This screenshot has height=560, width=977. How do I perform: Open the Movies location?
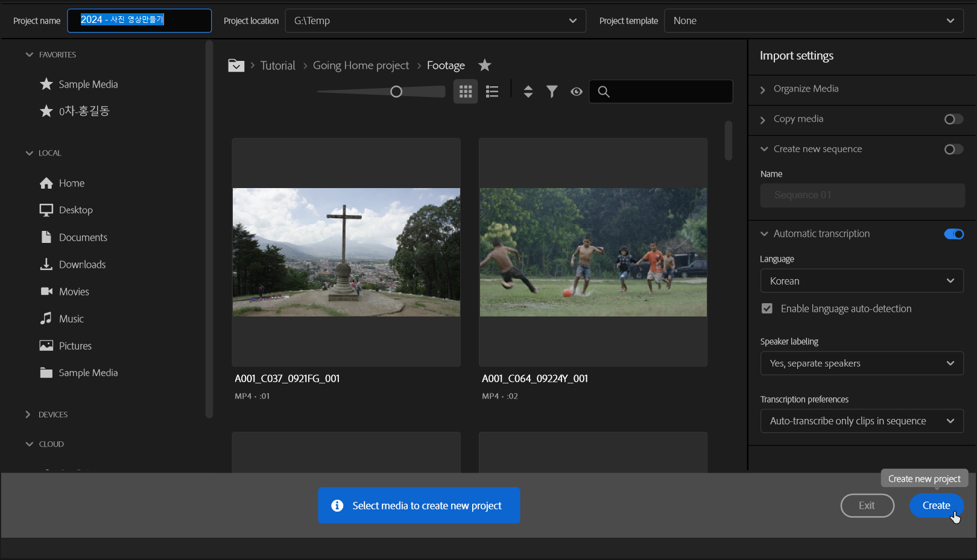pos(65,292)
